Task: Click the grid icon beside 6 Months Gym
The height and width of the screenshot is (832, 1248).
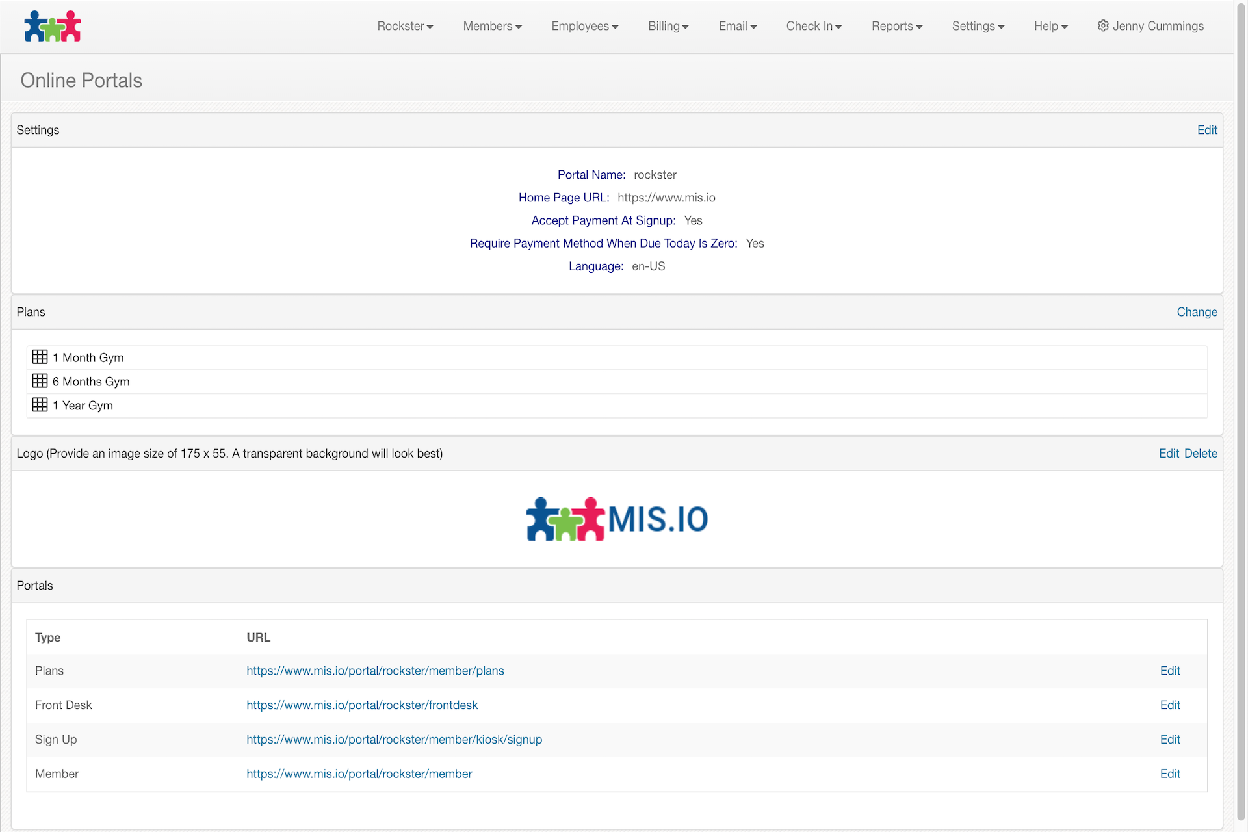Action: click(x=40, y=381)
